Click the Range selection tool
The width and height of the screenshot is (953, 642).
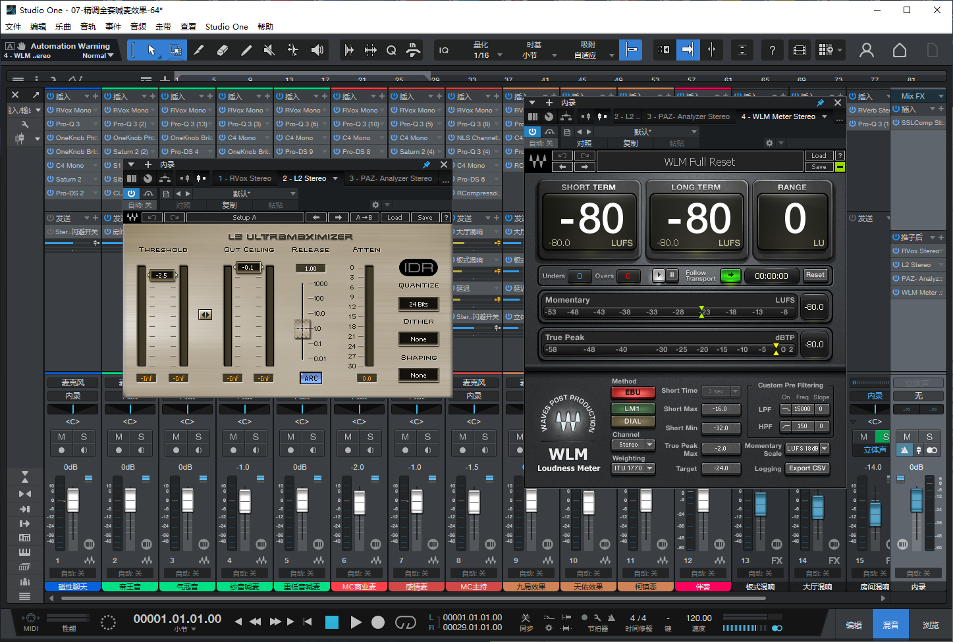175,50
